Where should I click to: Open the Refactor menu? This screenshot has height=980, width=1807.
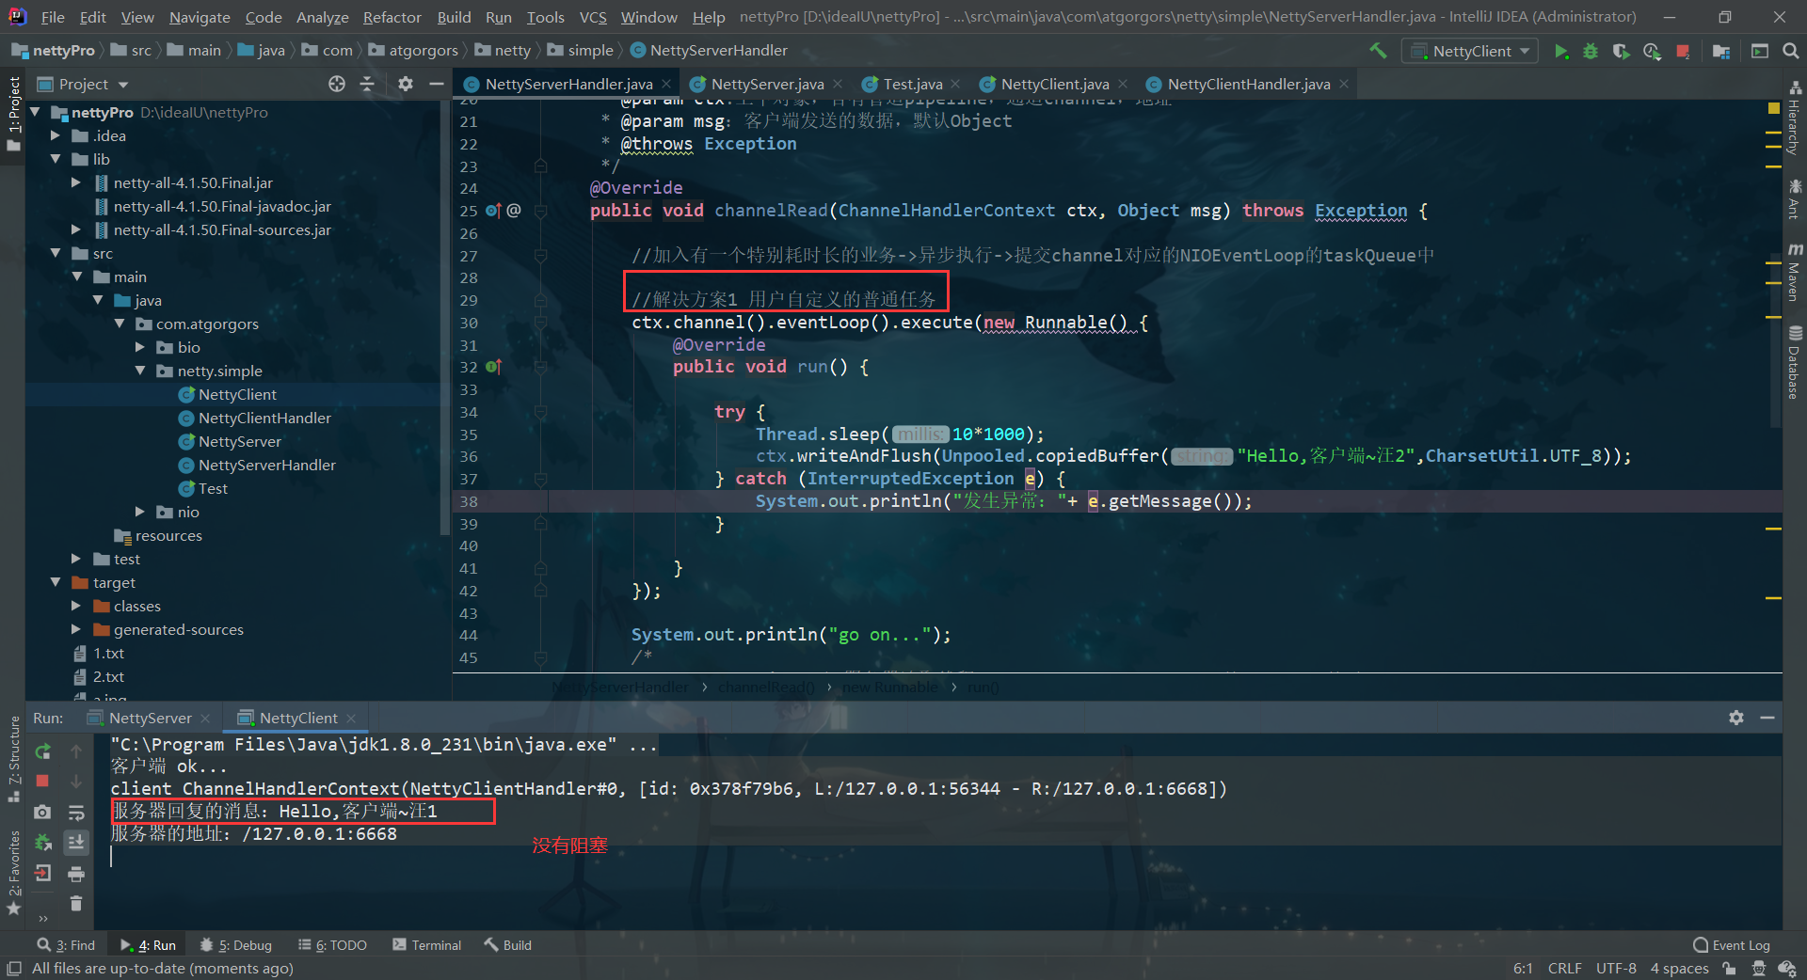click(x=392, y=17)
